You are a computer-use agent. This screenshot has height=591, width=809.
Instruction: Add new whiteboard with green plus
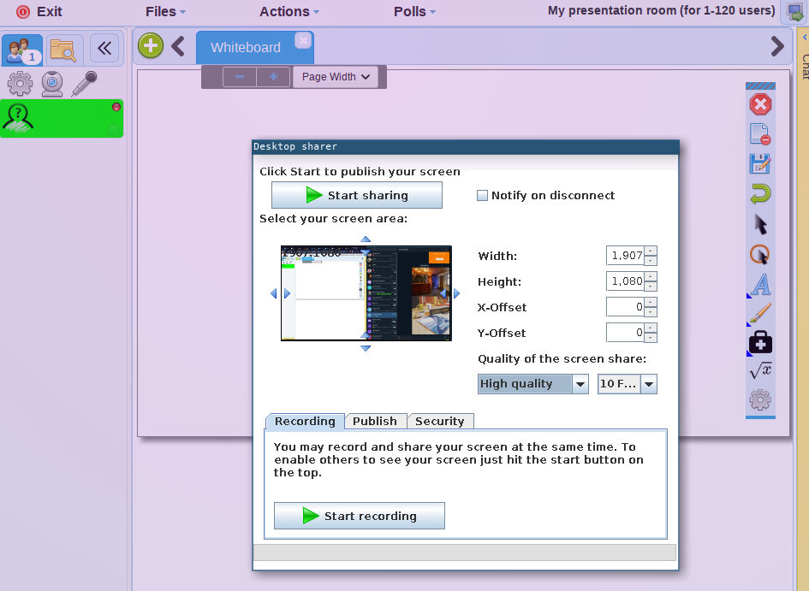coord(151,46)
